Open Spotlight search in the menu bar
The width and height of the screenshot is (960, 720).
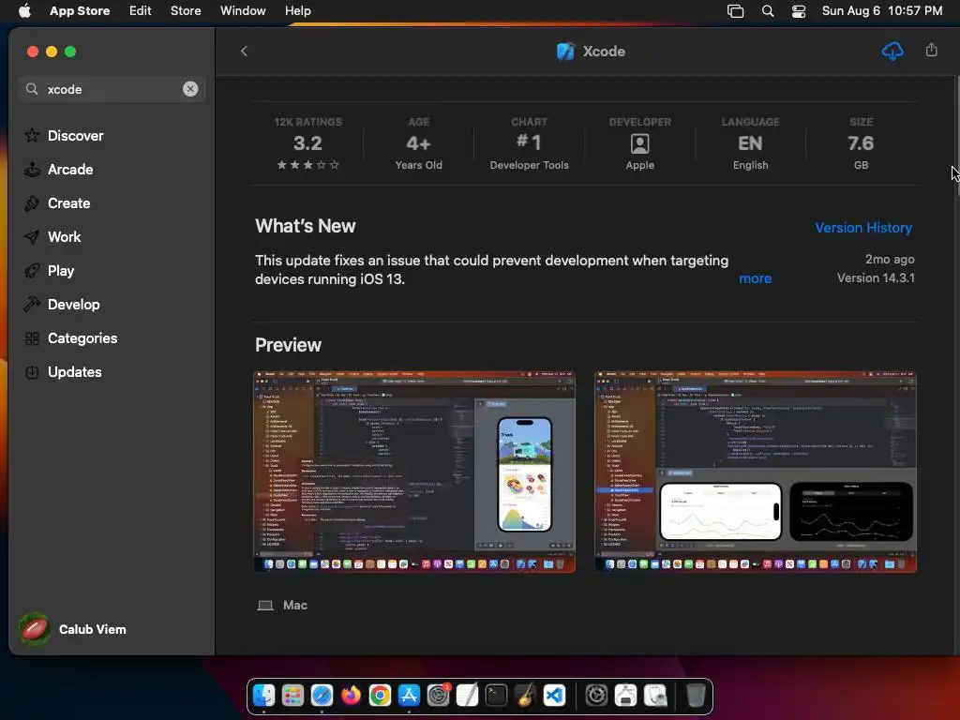(768, 10)
